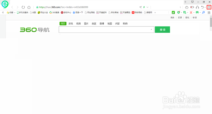Click the share icon in address bar

coord(140,7)
